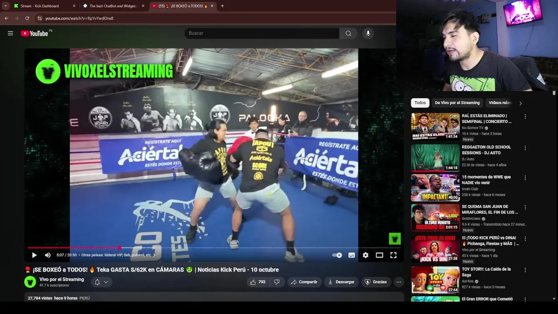Click the YouTube search input field
The width and height of the screenshot is (558, 314).
click(x=262, y=33)
